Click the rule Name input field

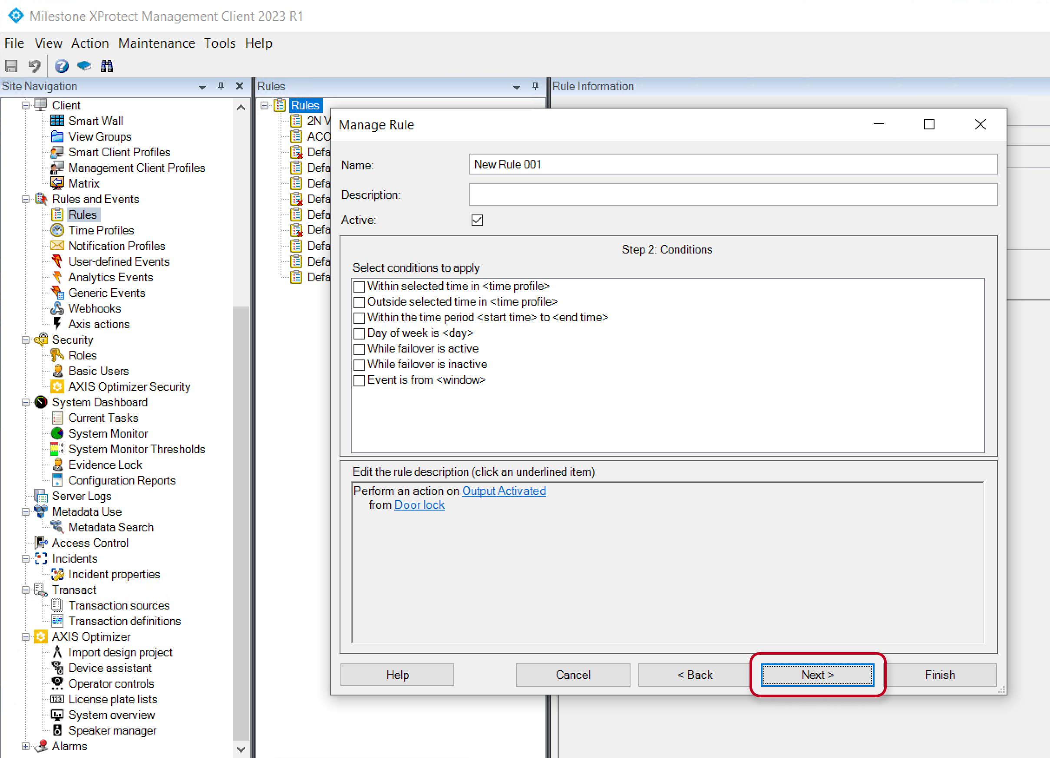tap(733, 164)
